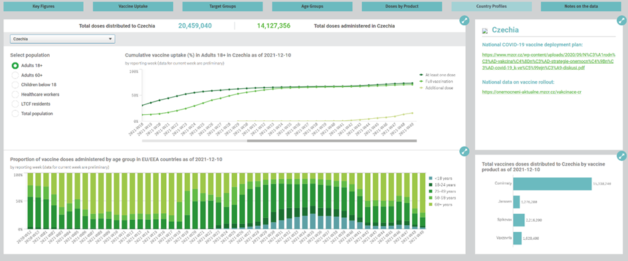Expand the vaccine uptake chart panel to fullscreen
This screenshot has width=628, height=261.
click(465, 21)
